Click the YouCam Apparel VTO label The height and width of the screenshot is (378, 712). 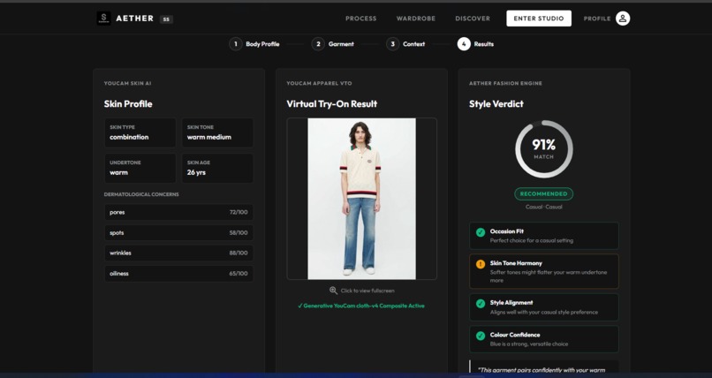pyautogui.click(x=319, y=84)
